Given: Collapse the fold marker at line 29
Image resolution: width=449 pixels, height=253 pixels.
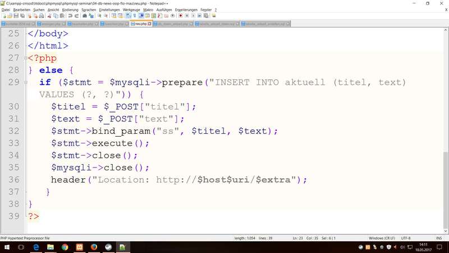Looking at the screenshot, I should coord(26,82).
